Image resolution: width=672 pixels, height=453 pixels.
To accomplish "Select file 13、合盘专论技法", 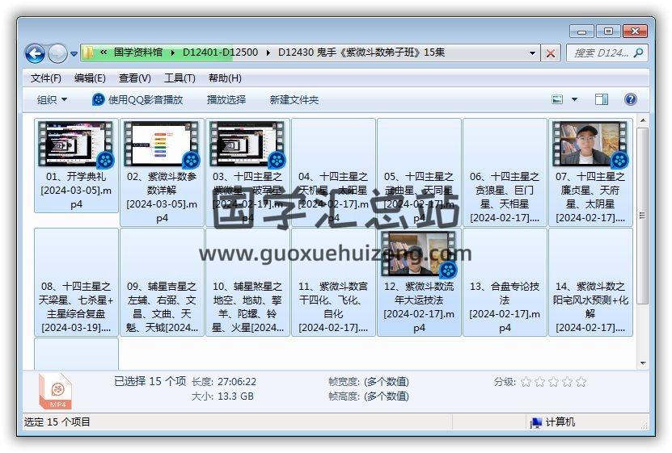I will 505,282.
